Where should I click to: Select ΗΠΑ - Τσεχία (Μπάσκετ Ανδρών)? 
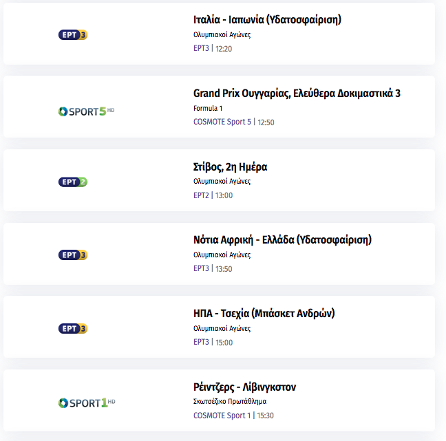click(264, 313)
